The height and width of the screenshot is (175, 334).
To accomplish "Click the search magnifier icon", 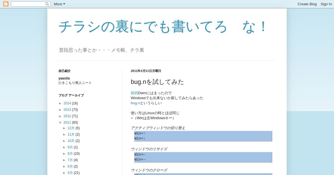I will tap(47, 4).
